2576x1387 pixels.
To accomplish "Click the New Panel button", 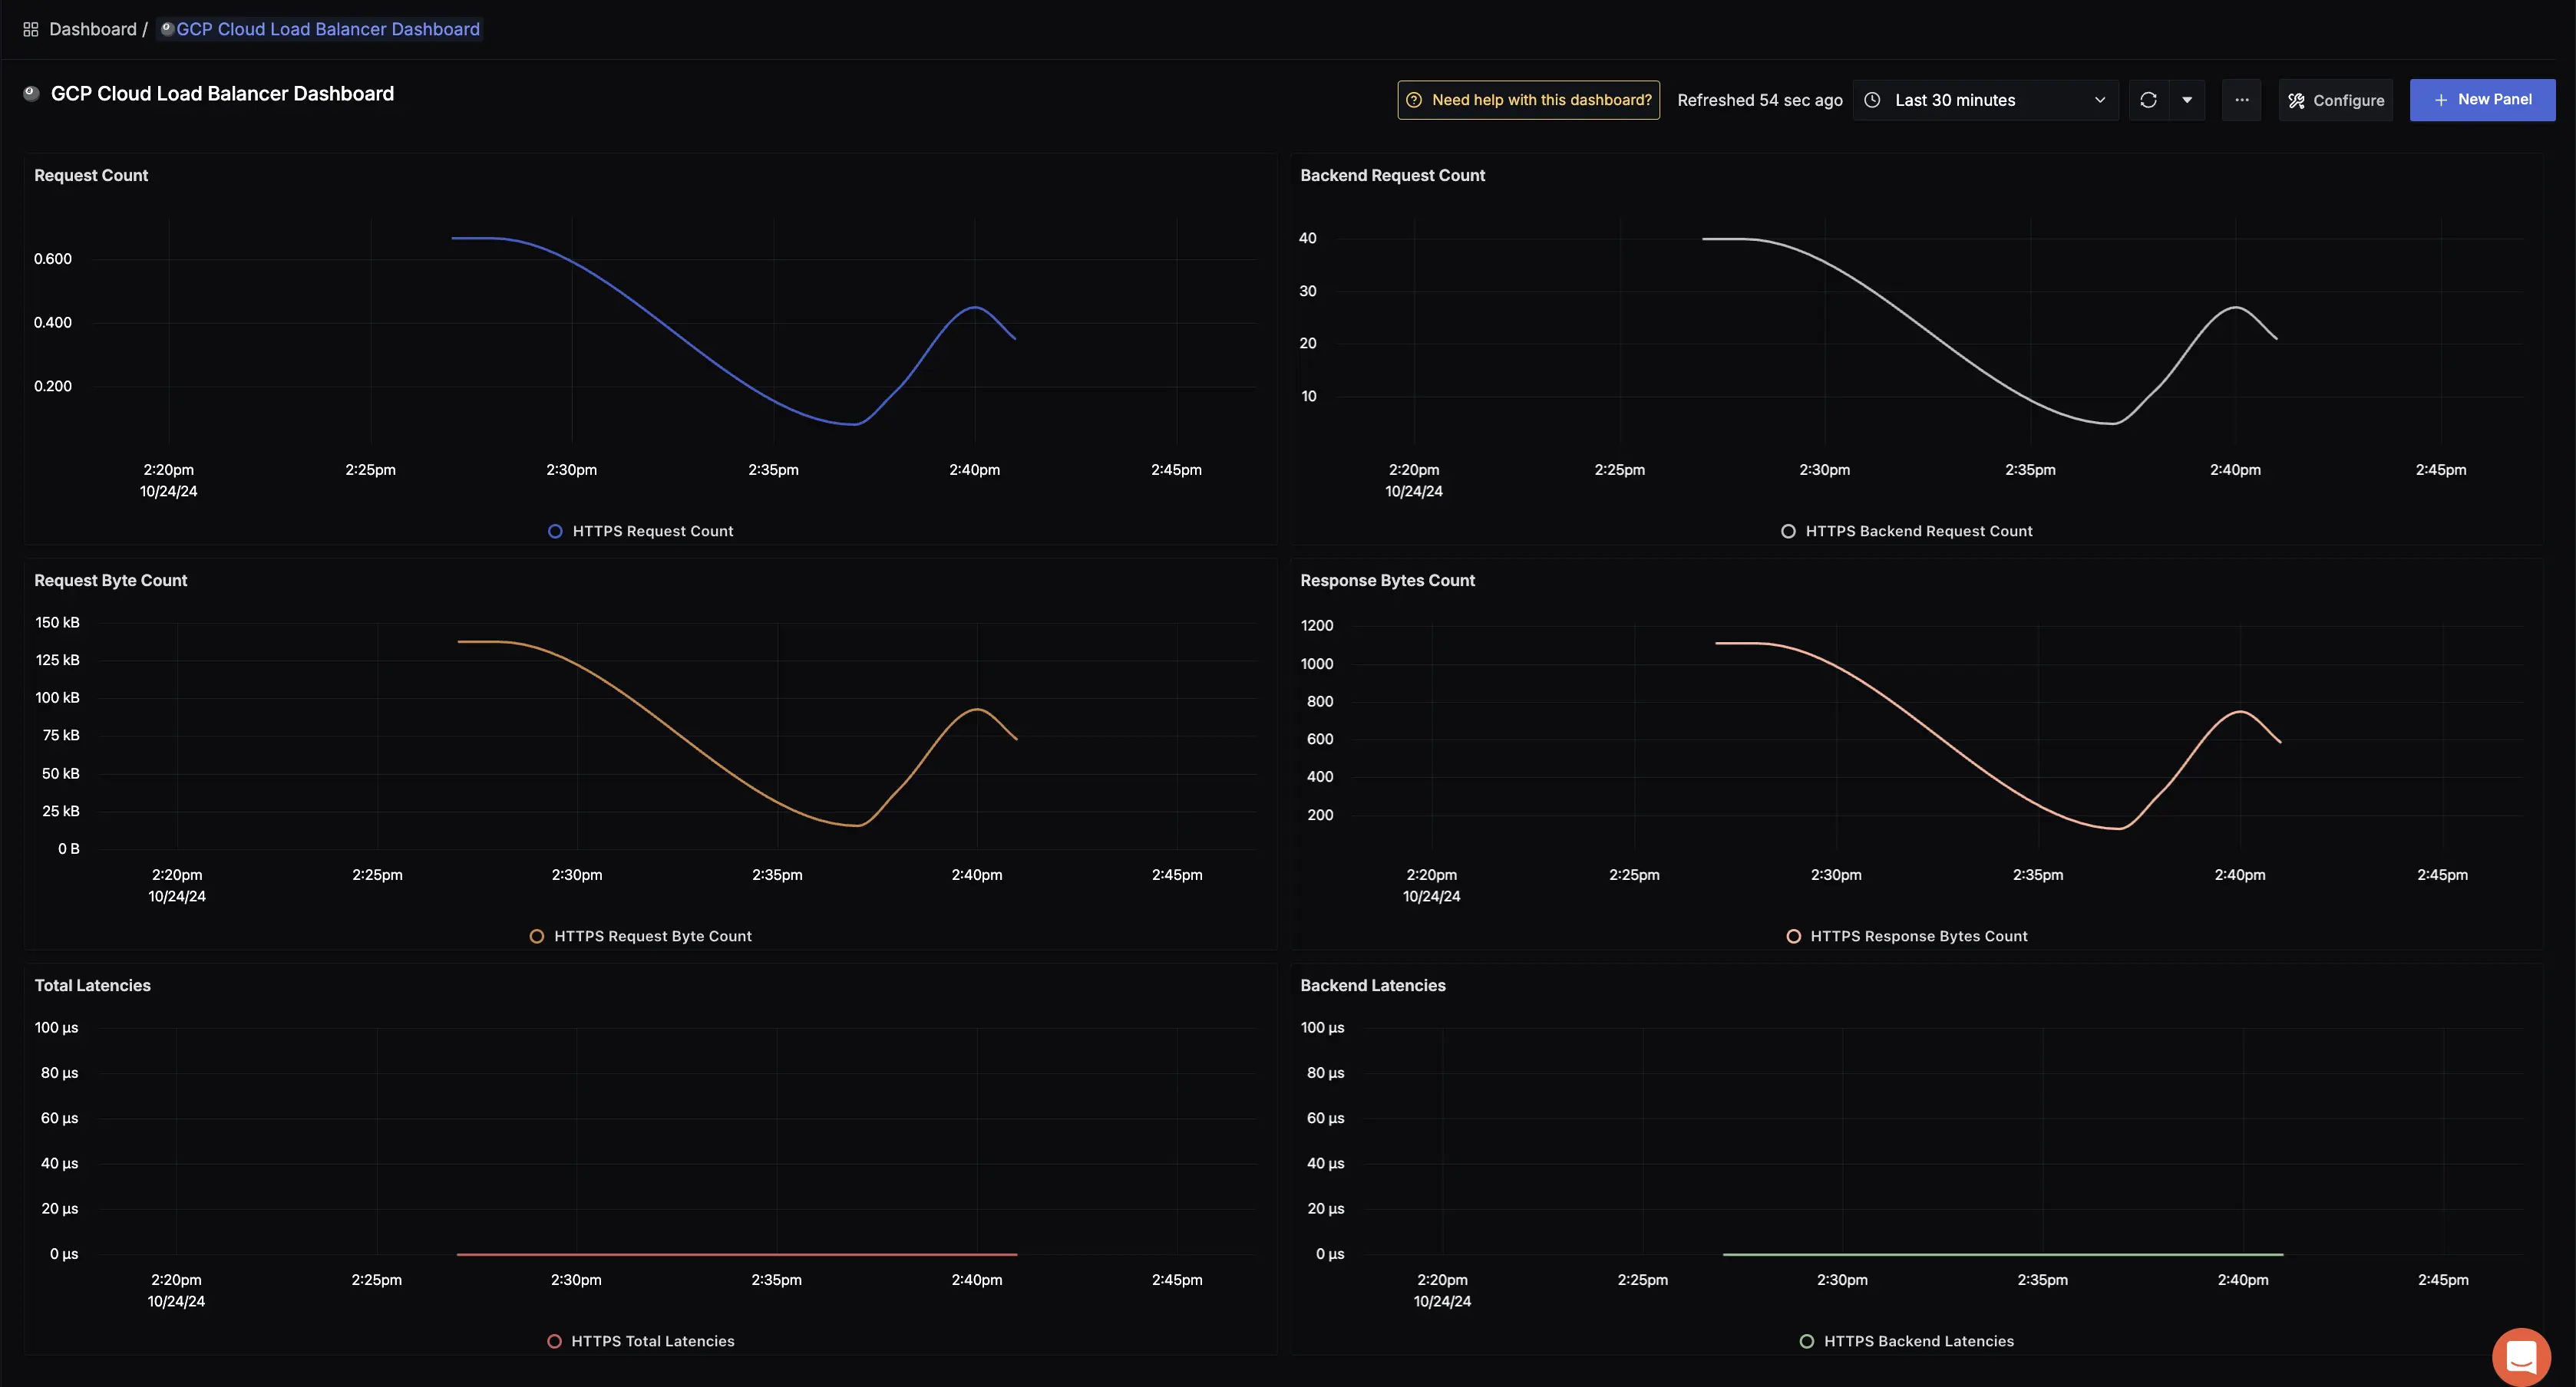I will (2482, 97).
